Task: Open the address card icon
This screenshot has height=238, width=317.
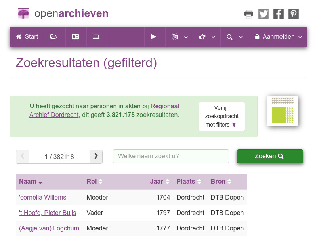Action: [75, 36]
